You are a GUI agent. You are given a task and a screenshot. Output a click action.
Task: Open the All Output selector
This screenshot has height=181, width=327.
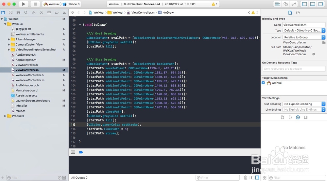[79, 178]
